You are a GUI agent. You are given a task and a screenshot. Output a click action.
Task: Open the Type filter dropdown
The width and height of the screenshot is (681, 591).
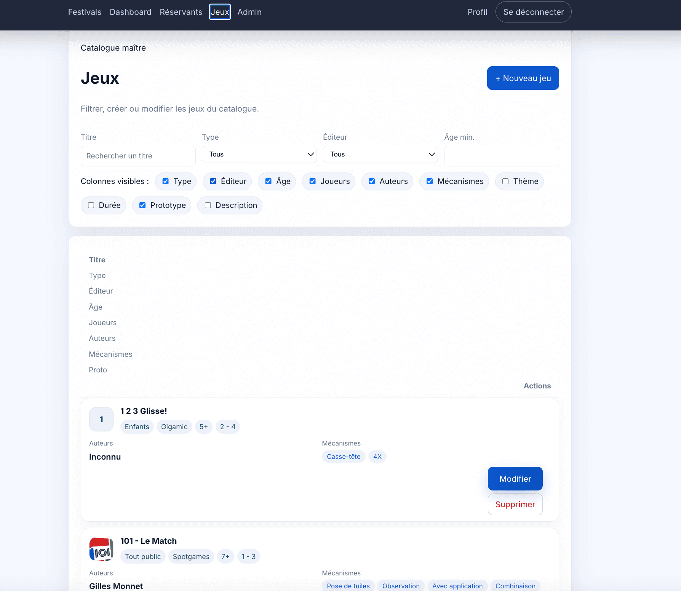(259, 154)
